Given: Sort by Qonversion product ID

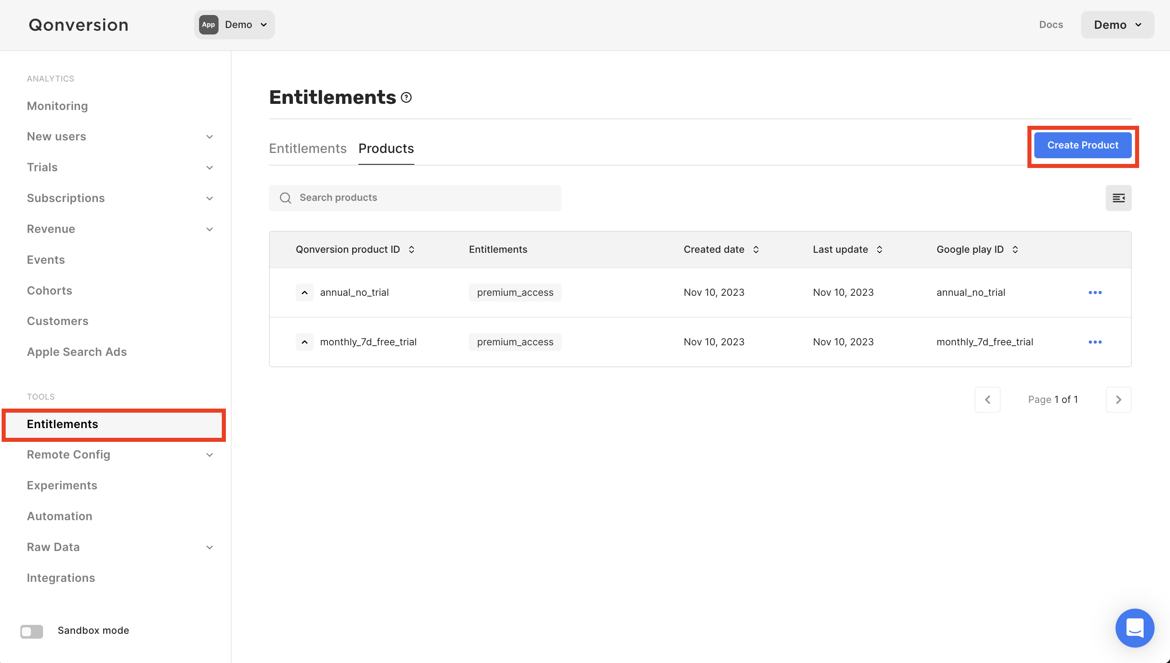Looking at the screenshot, I should [411, 250].
